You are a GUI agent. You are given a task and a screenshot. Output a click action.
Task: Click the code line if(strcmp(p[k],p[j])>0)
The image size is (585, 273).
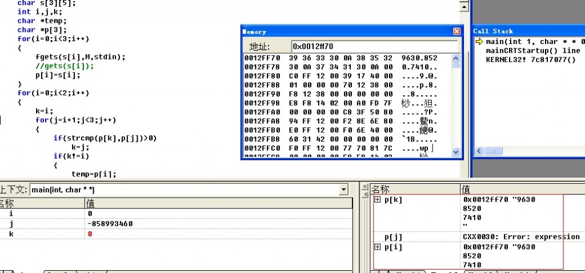tap(105, 138)
